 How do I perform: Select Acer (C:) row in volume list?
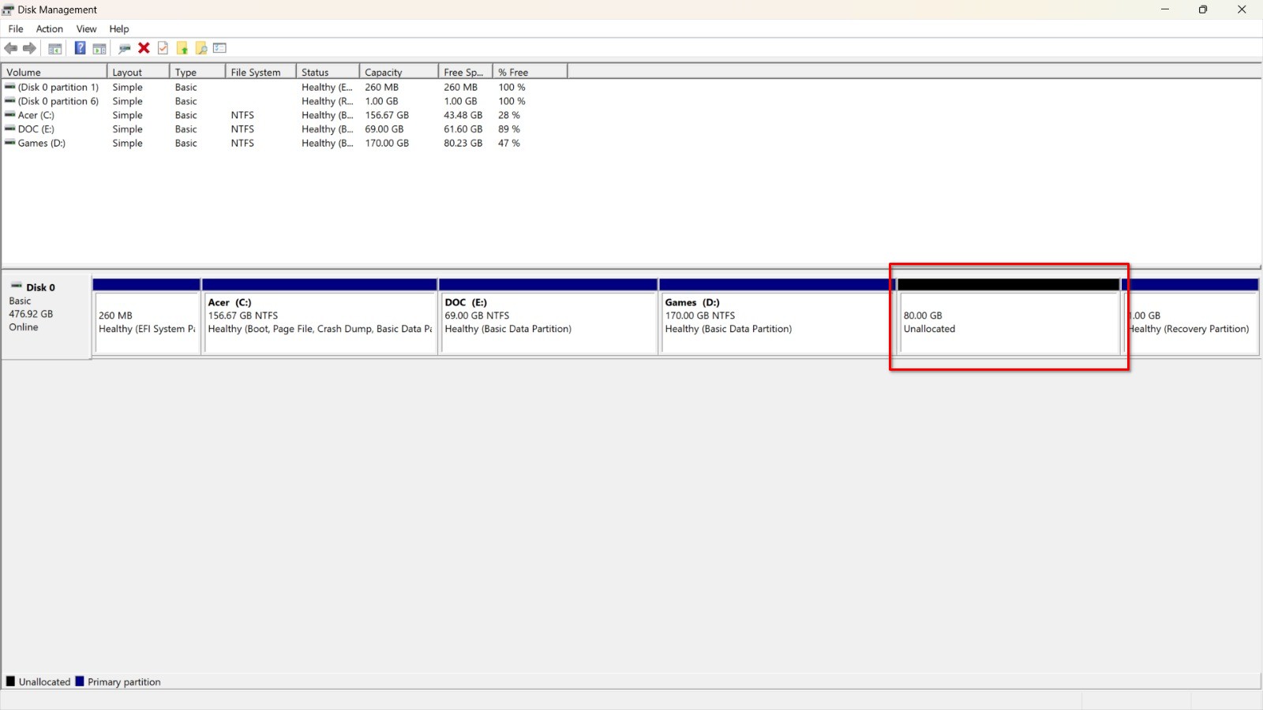coord(36,115)
